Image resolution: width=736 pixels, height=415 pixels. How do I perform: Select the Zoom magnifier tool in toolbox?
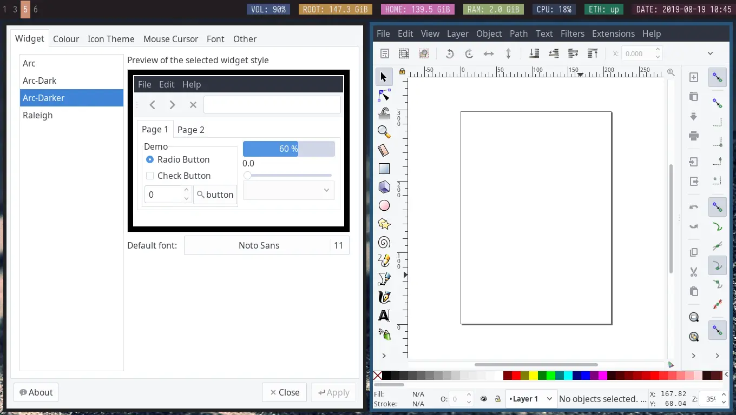click(x=384, y=131)
